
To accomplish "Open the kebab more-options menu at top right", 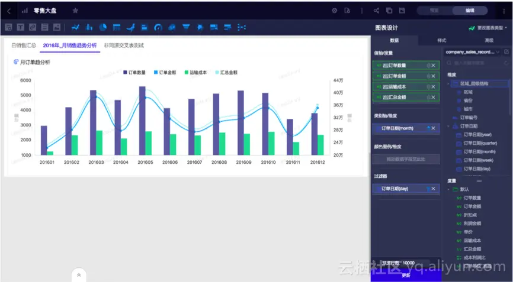I will tap(504, 11).
